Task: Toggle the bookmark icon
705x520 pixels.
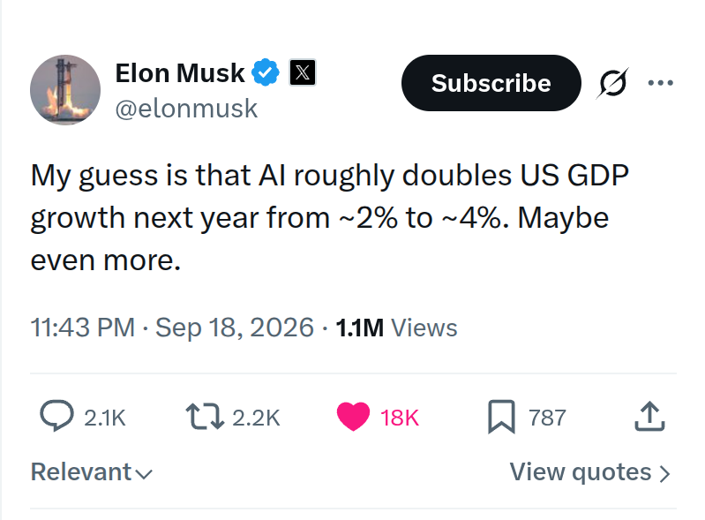Action: [x=501, y=417]
